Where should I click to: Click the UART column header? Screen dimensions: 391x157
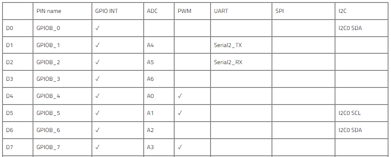[221, 11]
